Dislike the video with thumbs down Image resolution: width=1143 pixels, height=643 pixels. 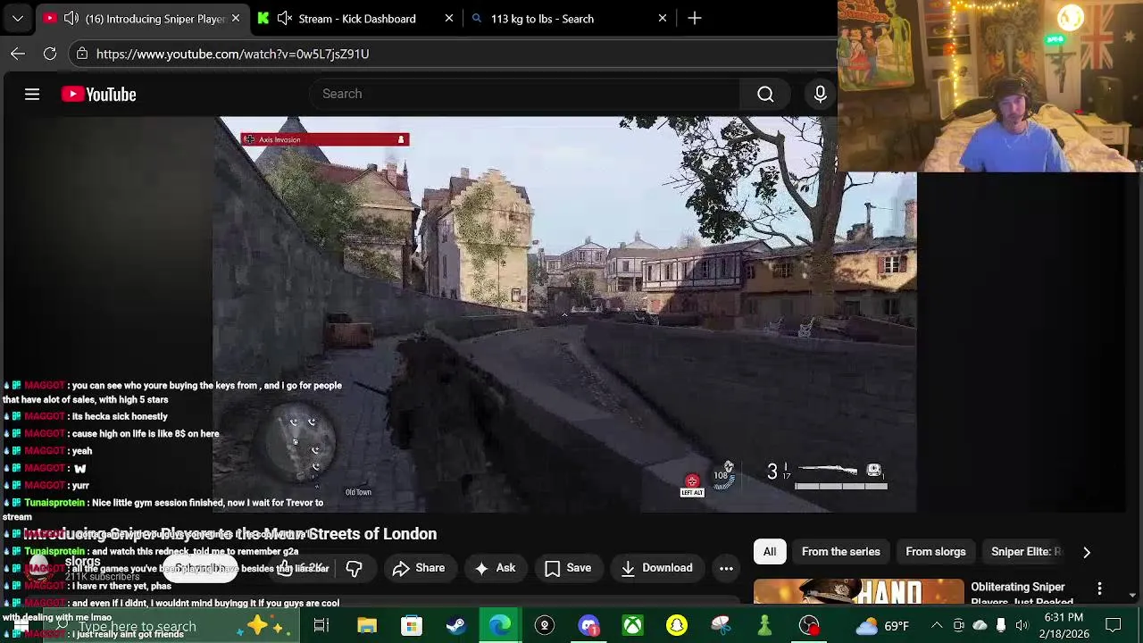354,568
